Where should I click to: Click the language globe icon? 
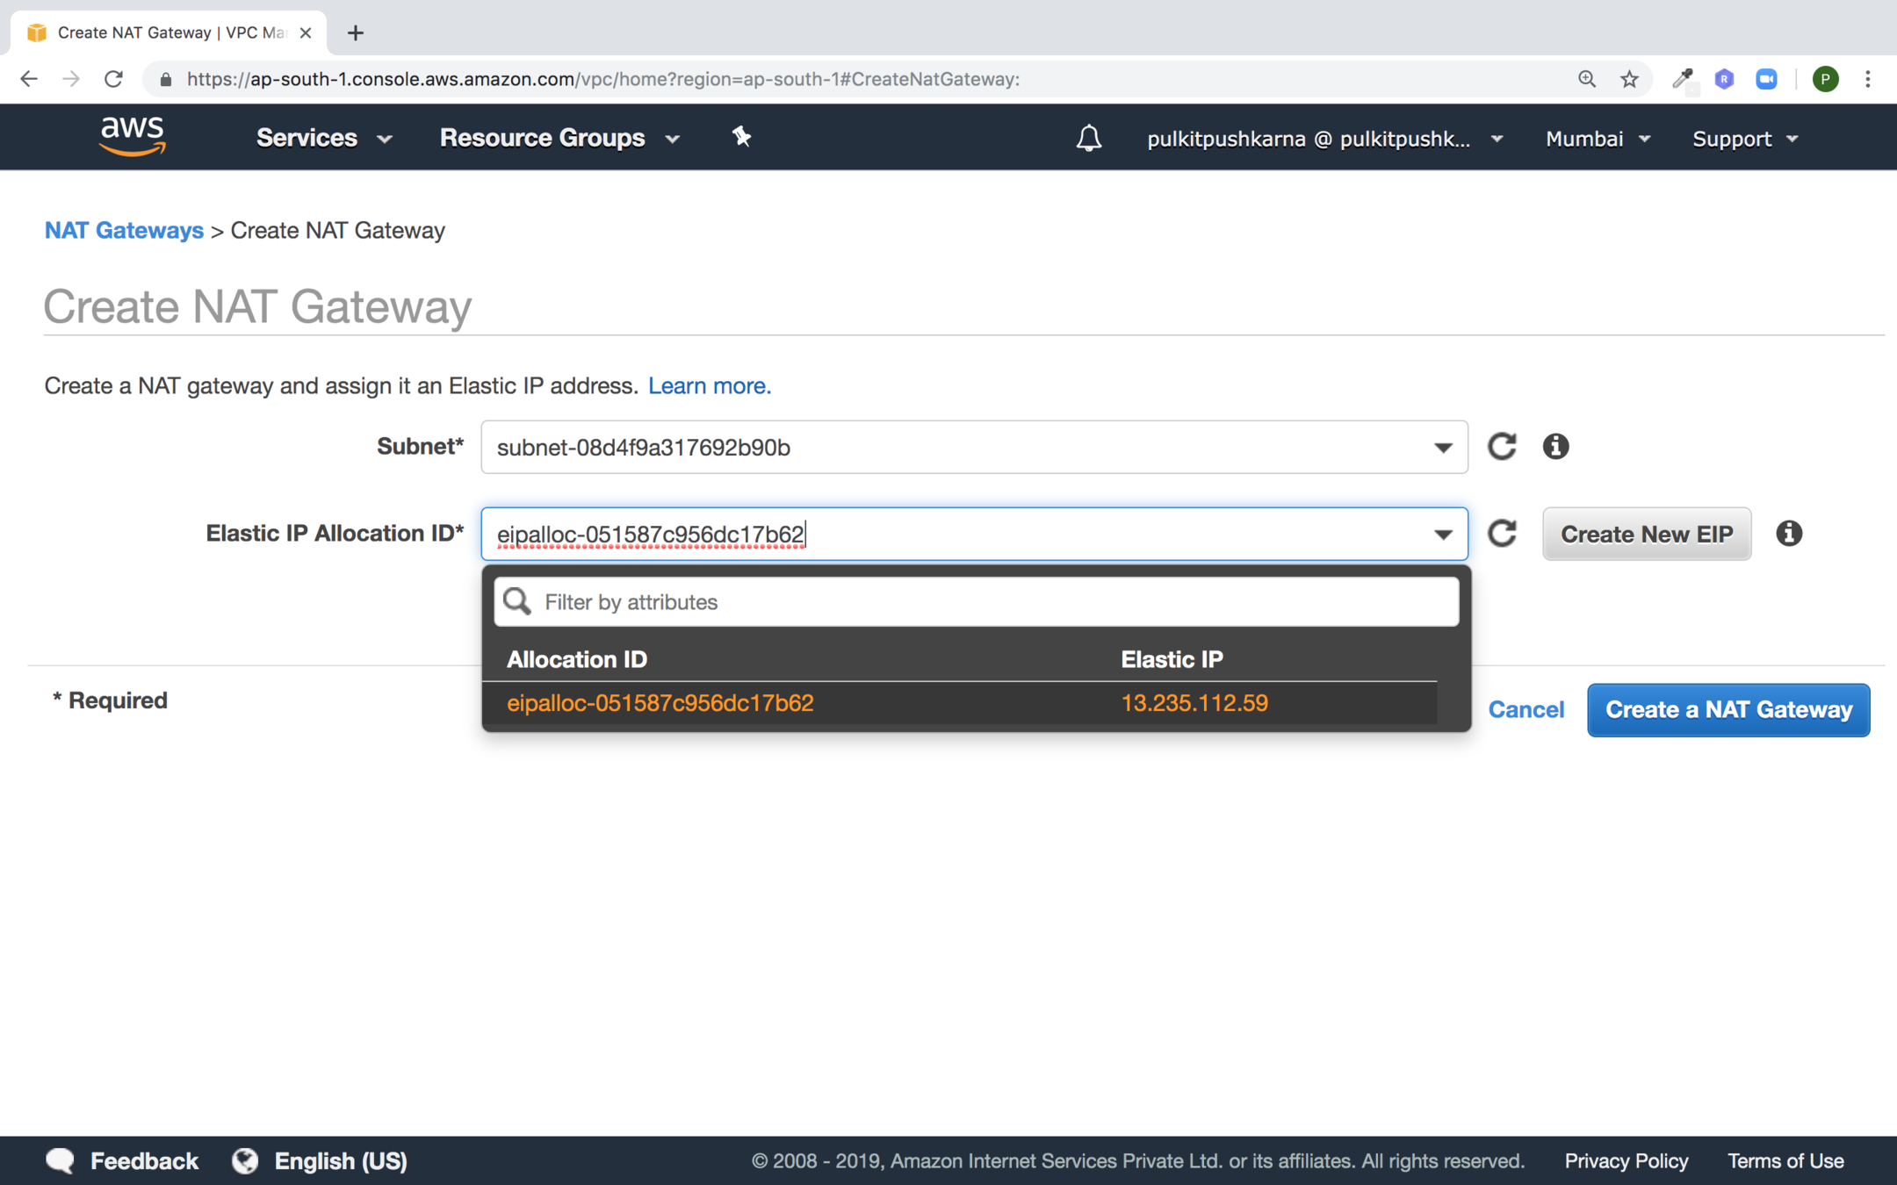[x=245, y=1160]
